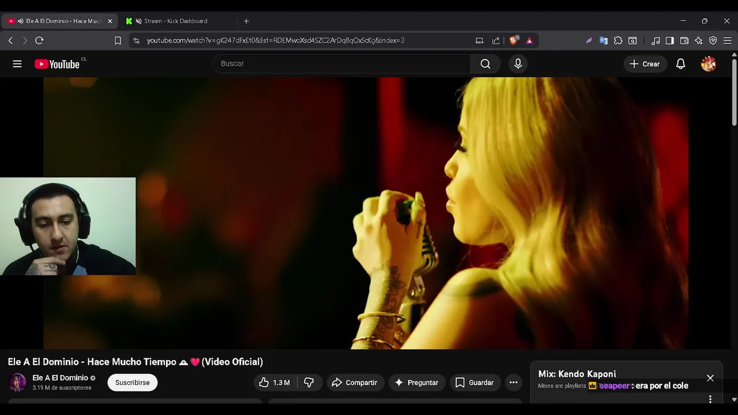Reload the current page
The image size is (738, 415).
click(x=39, y=40)
